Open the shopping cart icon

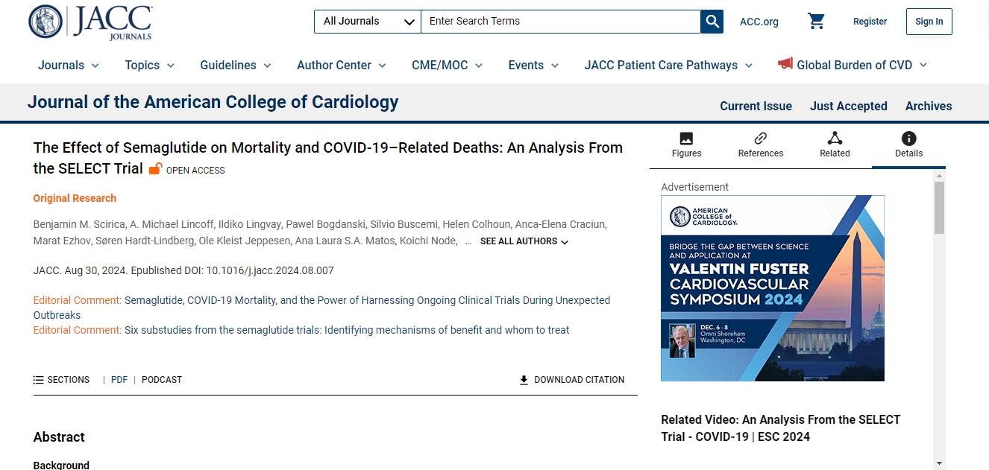[x=816, y=22]
